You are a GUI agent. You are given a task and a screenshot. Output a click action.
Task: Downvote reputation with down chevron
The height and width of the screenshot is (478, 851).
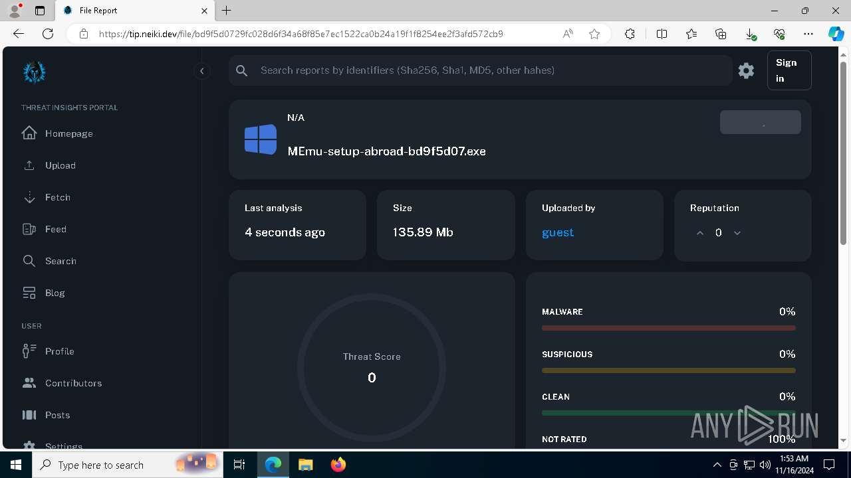tap(737, 233)
